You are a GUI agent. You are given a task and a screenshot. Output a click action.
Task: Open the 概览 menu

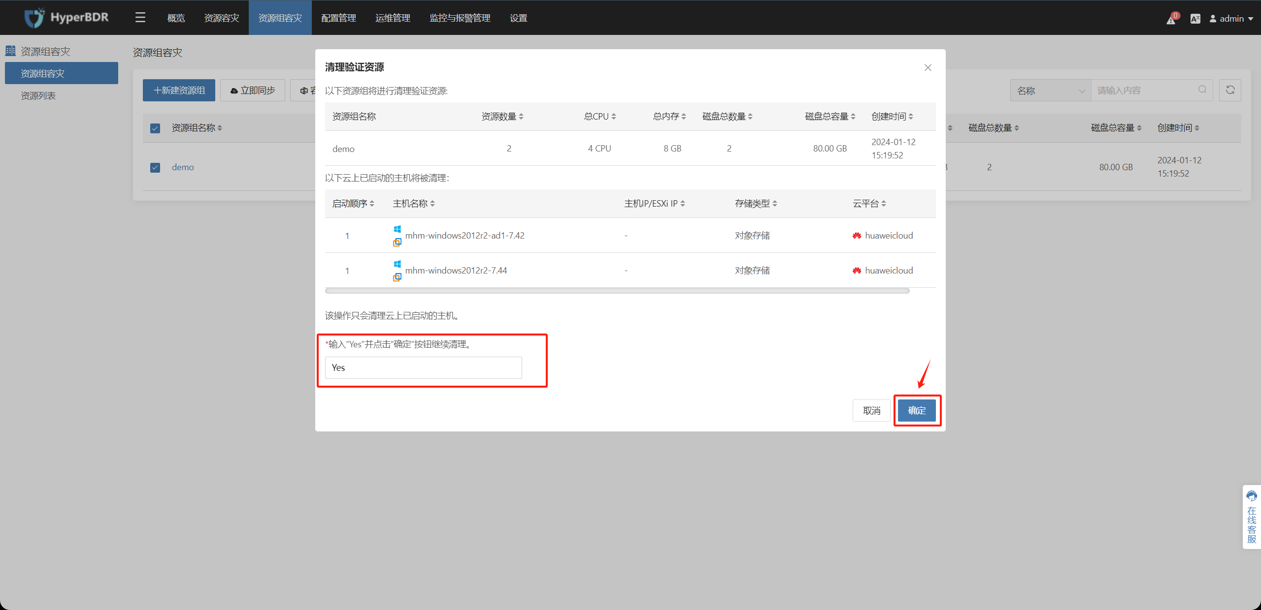click(176, 18)
